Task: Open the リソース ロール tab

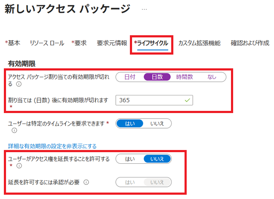Action: pos(47,43)
